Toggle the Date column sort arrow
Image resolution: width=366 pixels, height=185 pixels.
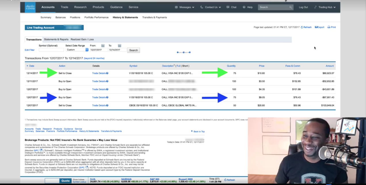coord(27,66)
